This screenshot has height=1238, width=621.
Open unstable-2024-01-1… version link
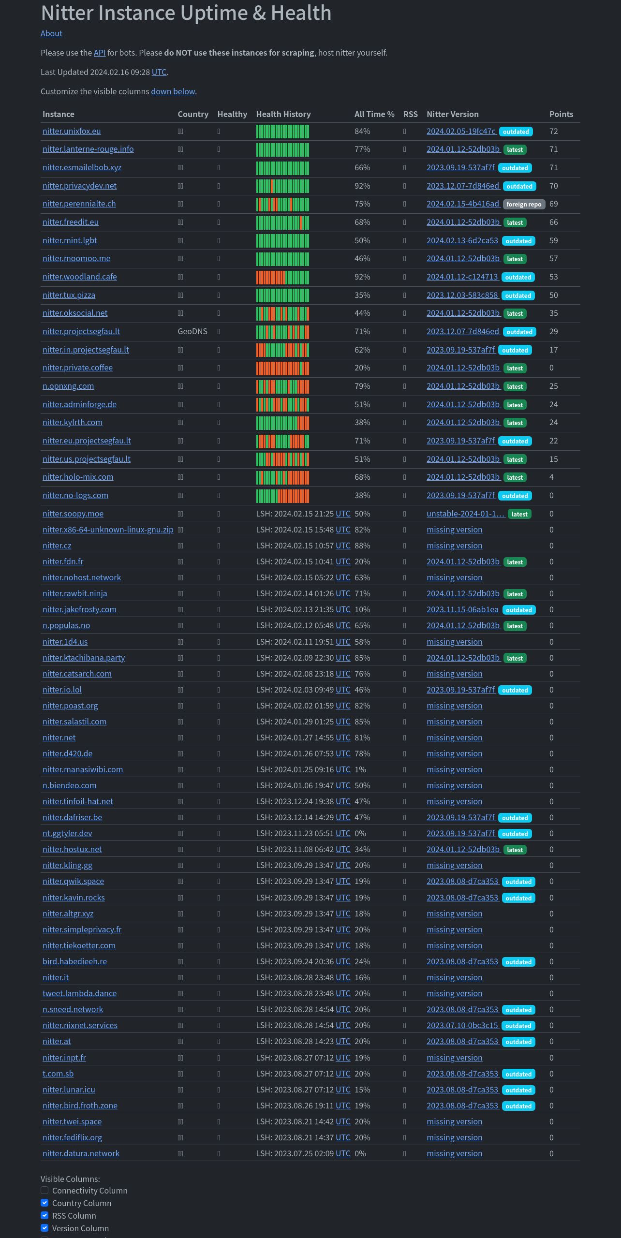pyautogui.click(x=465, y=514)
